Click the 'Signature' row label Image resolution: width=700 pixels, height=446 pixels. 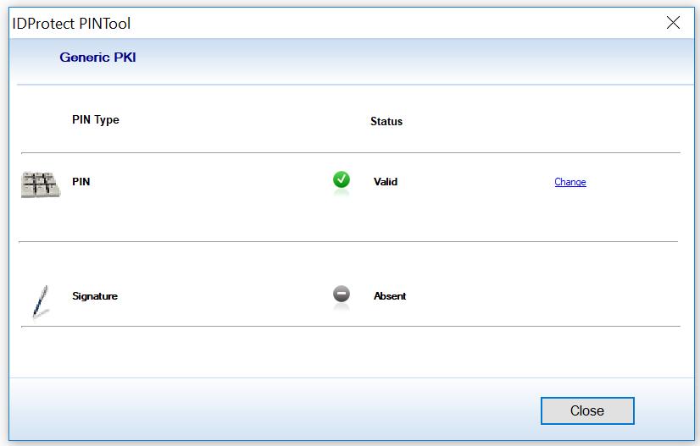[x=95, y=296]
